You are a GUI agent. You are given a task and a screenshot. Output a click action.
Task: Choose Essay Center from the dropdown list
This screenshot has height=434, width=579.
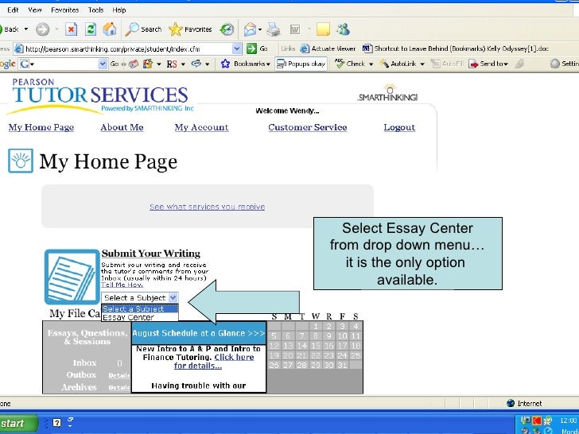coord(140,317)
